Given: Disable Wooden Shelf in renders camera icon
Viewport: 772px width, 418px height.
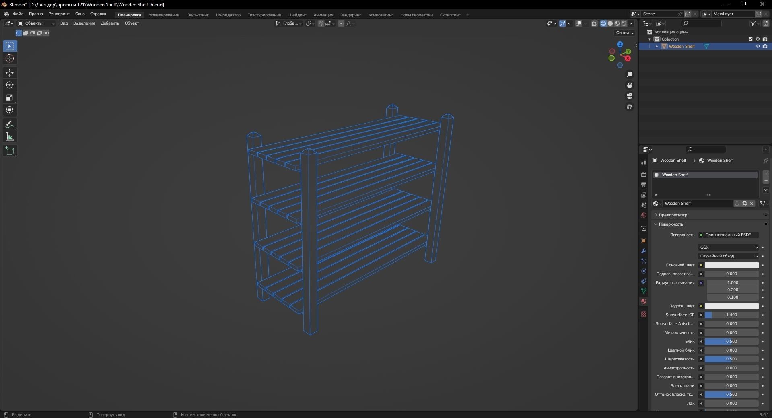Looking at the screenshot, I should [x=765, y=46].
